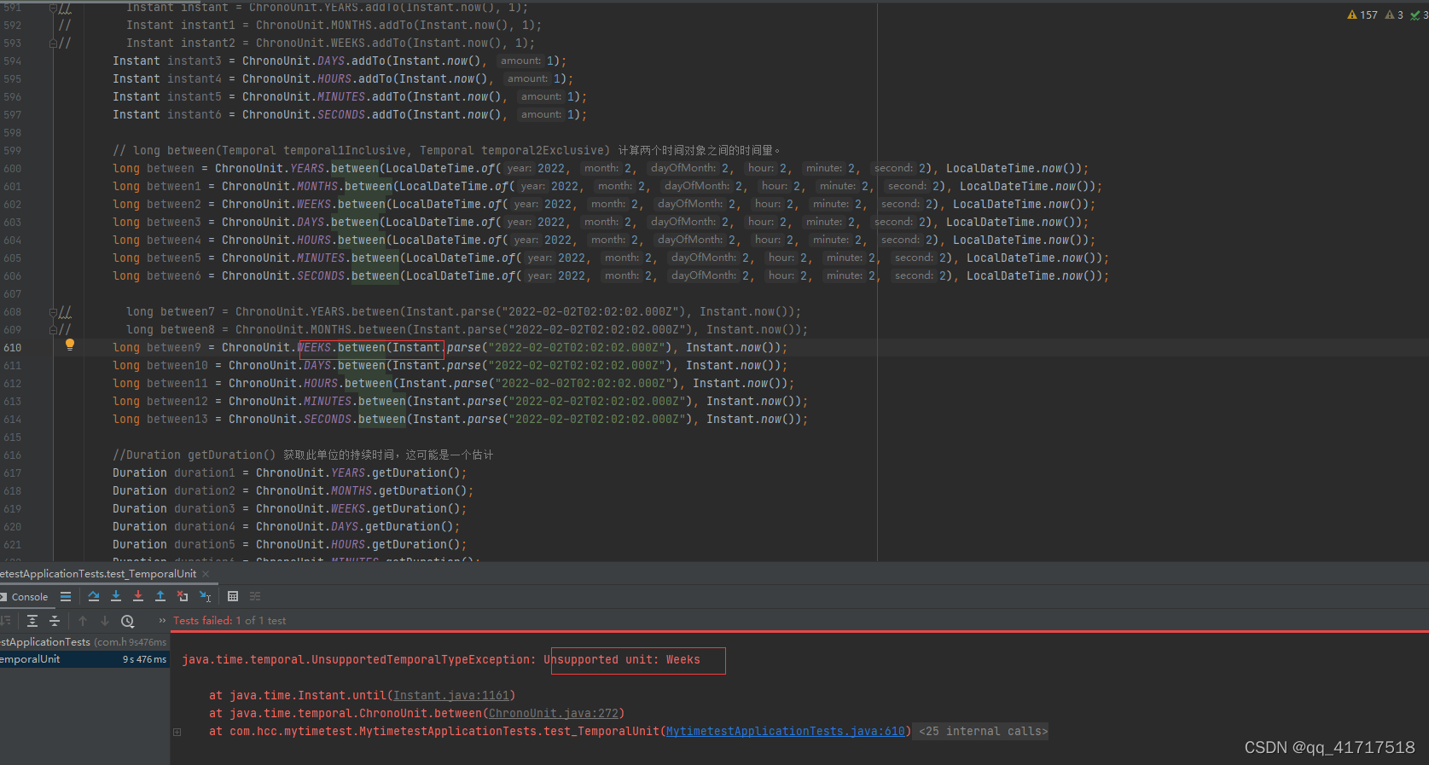Open the ChronoUnit.java:272 stack trace link
The width and height of the screenshot is (1429, 765).
click(x=554, y=714)
